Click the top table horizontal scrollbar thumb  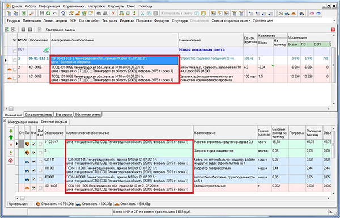click(11, 108)
